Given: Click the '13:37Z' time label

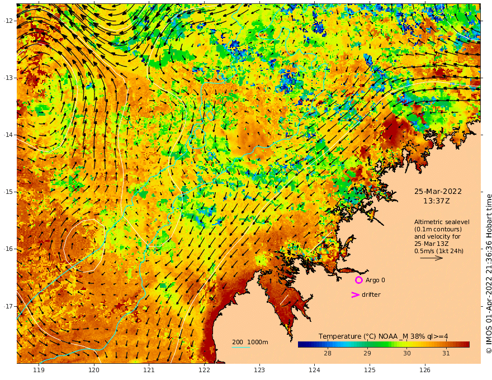Looking at the screenshot, I should 437,201.
